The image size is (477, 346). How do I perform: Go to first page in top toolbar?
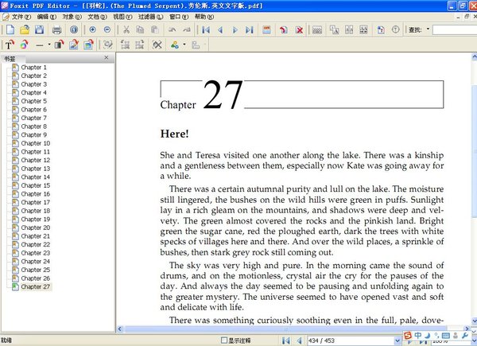pyautogui.click(x=206, y=29)
